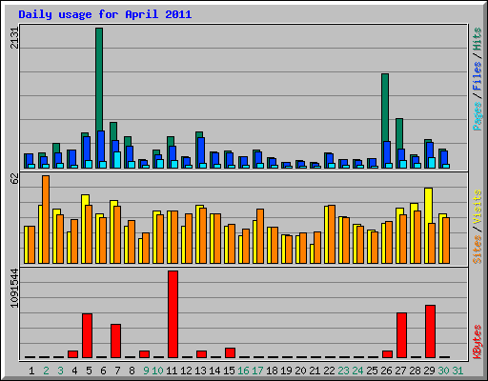This screenshot has width=488, height=381.
Task: Click day label "14" on the x-axis
Action: 214,371
